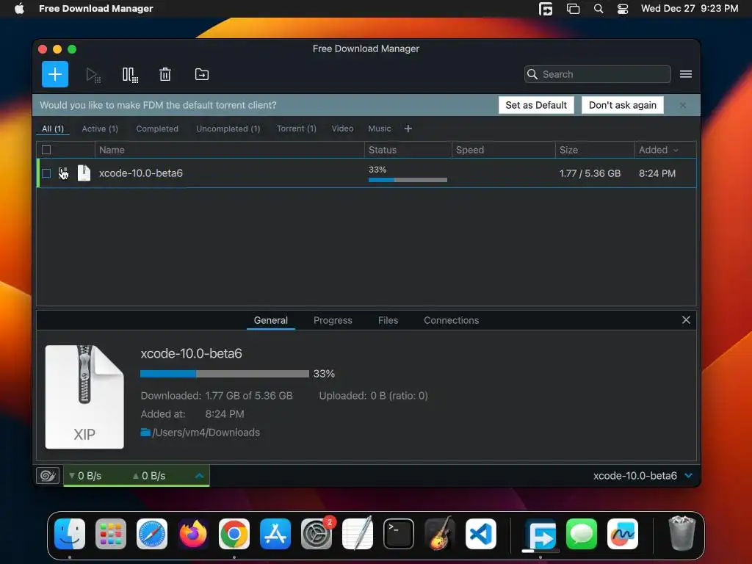Launch Firefox from the dock
The image size is (752, 564).
[193, 534]
